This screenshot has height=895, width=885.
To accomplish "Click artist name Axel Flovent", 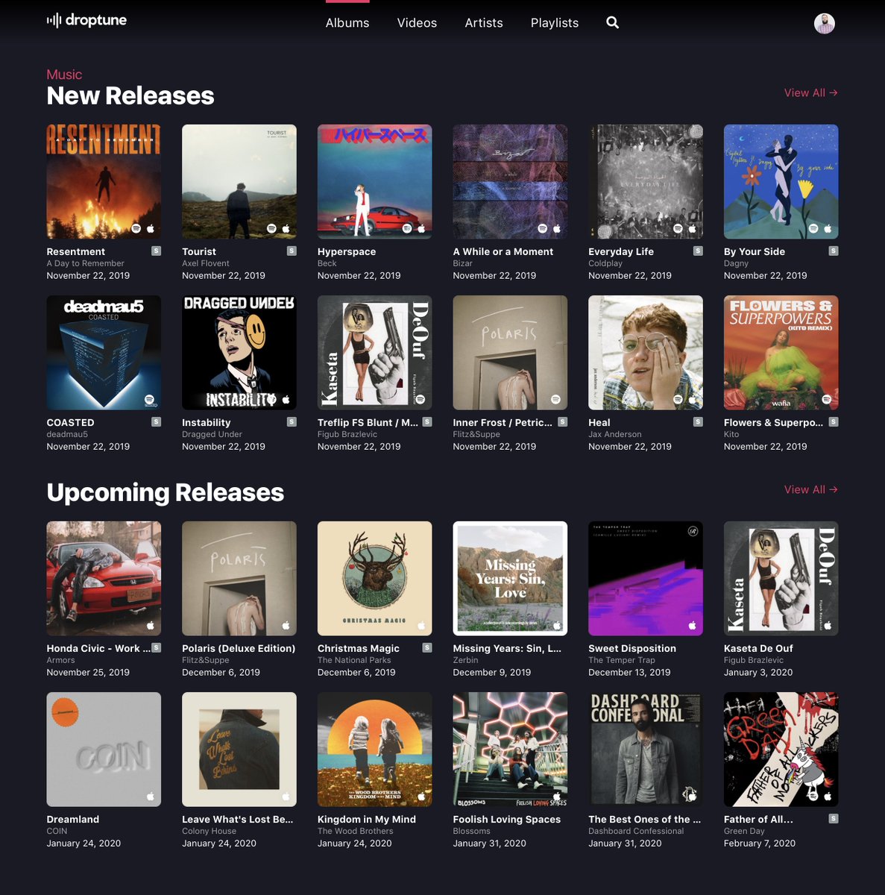I will click(206, 263).
